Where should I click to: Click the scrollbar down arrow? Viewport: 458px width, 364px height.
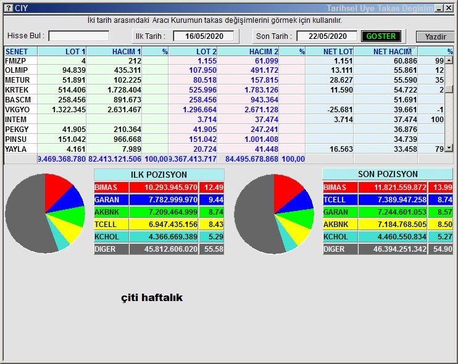(x=449, y=149)
